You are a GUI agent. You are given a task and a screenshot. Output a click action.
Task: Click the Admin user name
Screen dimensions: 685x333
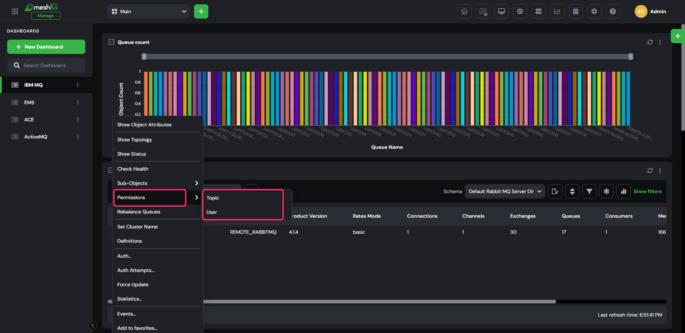tap(658, 11)
